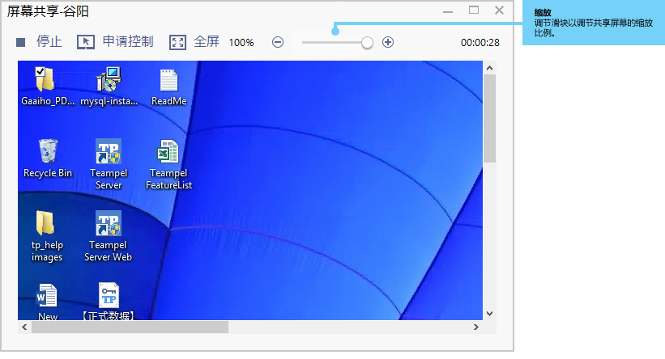Select the Word document icon labeled New
Viewport: 665px width, 359px height.
pos(47,295)
